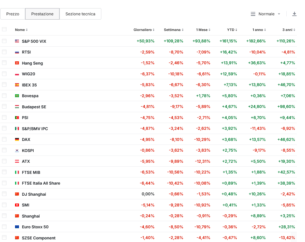The width and height of the screenshot is (305, 242).
Task: Sort by 1 anno column
Action: click(259, 30)
